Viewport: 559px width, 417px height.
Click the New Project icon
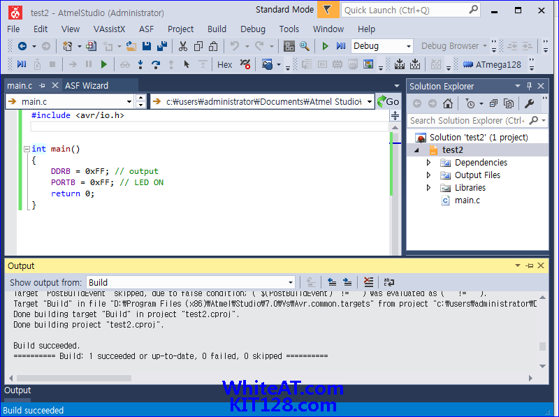coord(67,46)
